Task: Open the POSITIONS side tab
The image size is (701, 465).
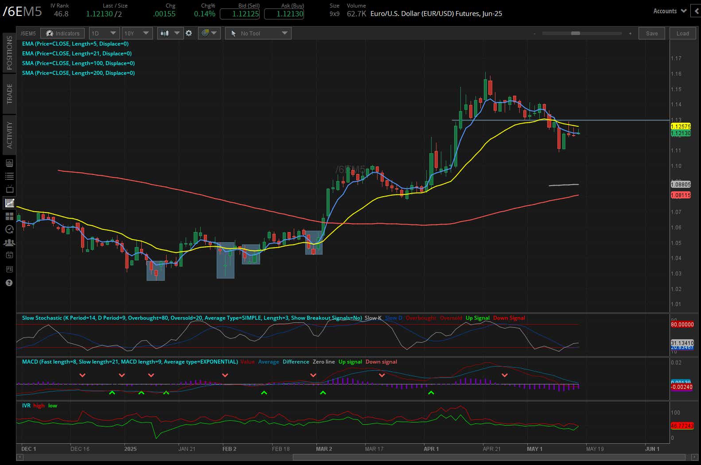Action: [9, 53]
